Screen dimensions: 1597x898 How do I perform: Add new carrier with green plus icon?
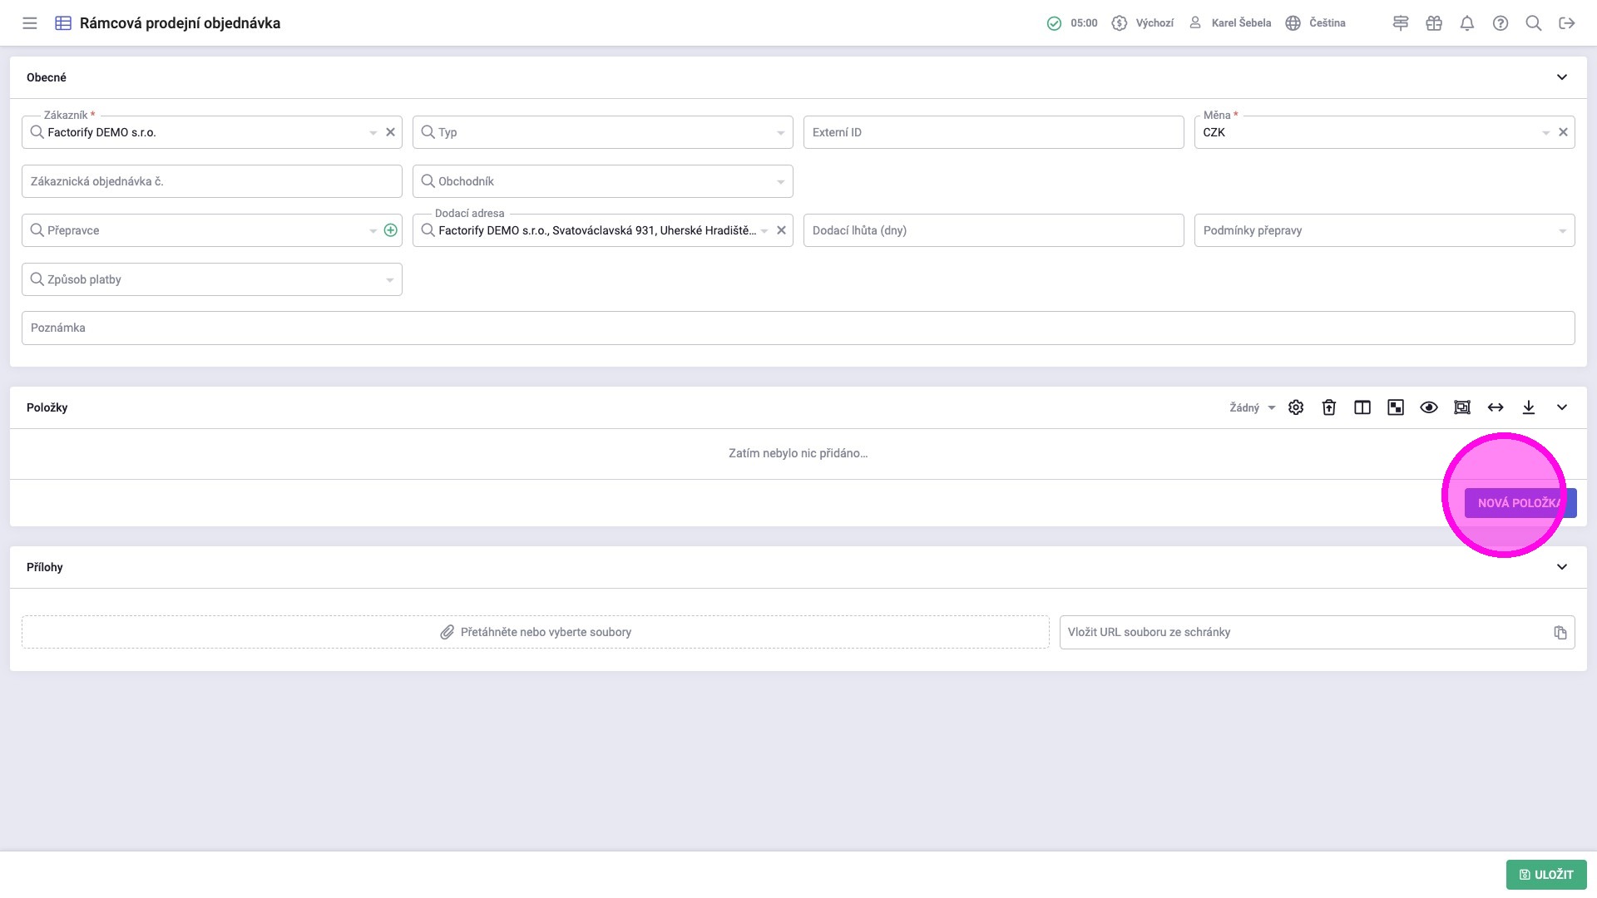pos(391,230)
